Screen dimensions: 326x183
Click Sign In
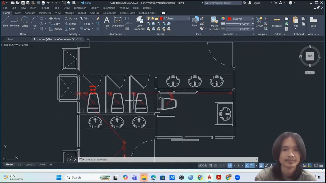click(254, 3)
